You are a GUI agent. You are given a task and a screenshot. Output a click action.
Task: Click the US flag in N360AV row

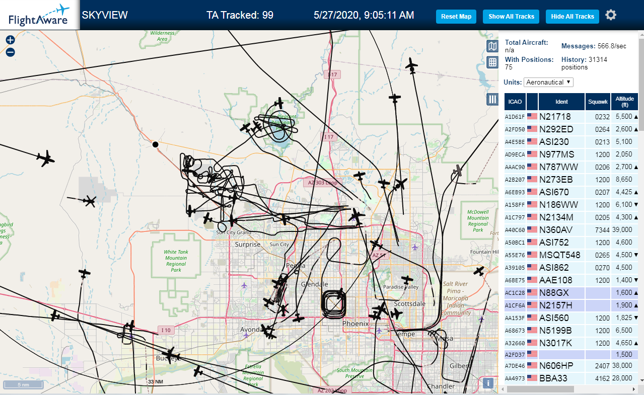pos(532,230)
